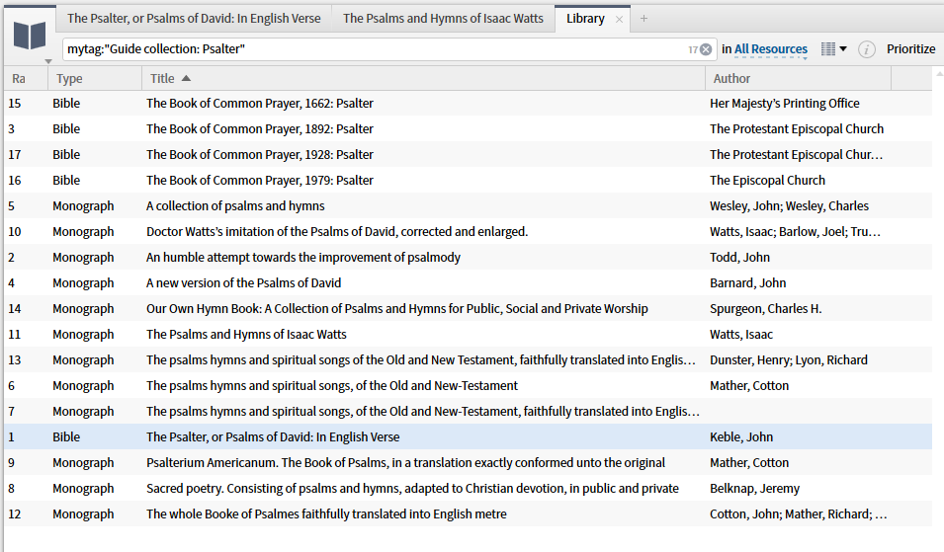This screenshot has width=944, height=552.
Task: Clear the library search filter
Action: (706, 49)
